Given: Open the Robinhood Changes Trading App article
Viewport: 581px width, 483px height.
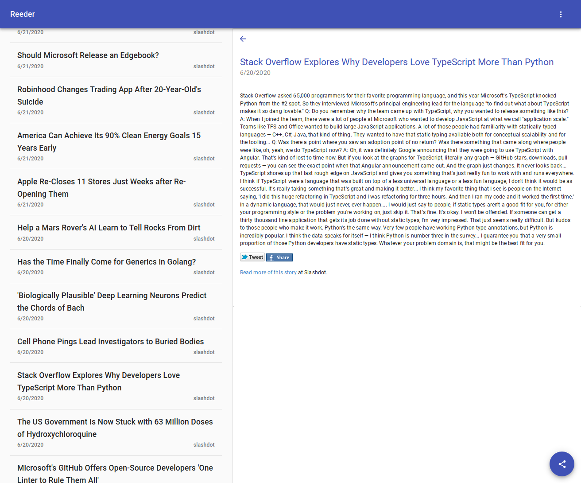Looking at the screenshot, I should (x=116, y=100).
